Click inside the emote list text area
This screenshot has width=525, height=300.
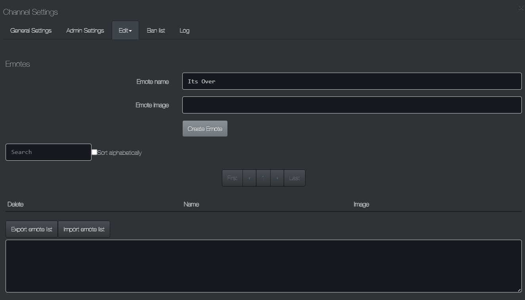[x=263, y=266]
